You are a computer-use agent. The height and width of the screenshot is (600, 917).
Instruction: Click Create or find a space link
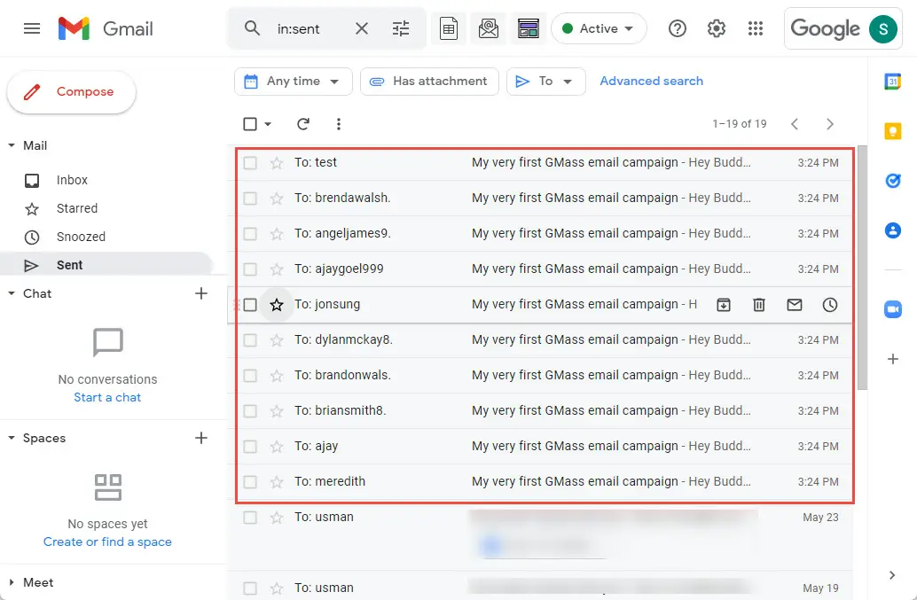pyautogui.click(x=107, y=542)
